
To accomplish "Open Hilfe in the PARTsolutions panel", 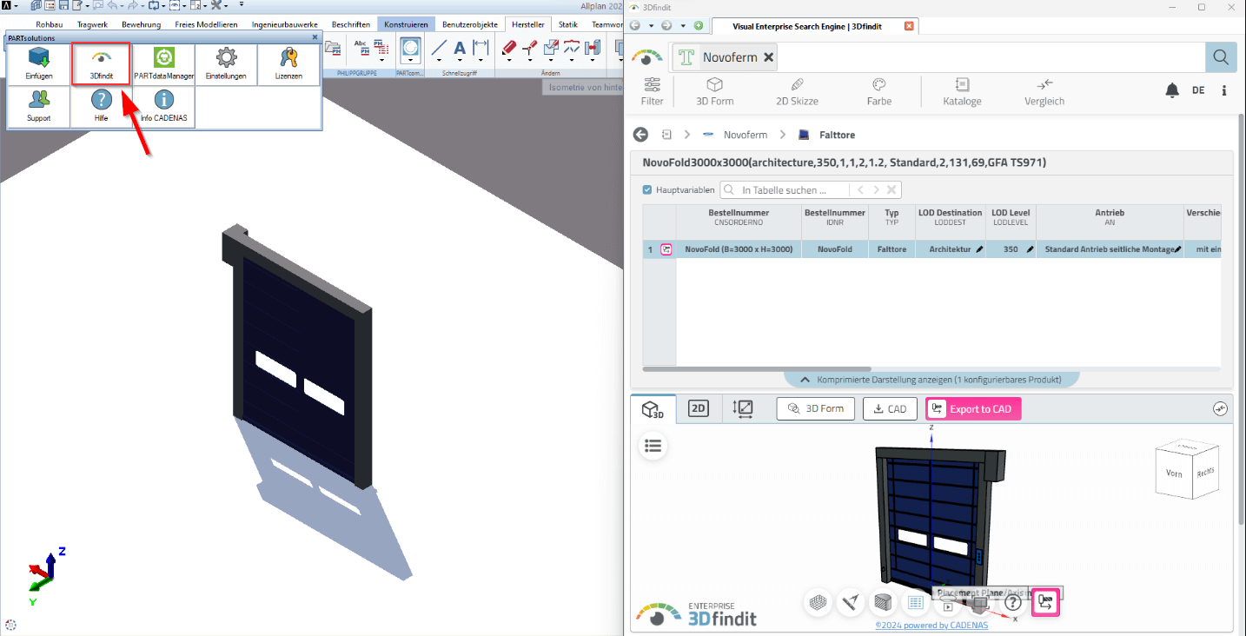I will 102,107.
